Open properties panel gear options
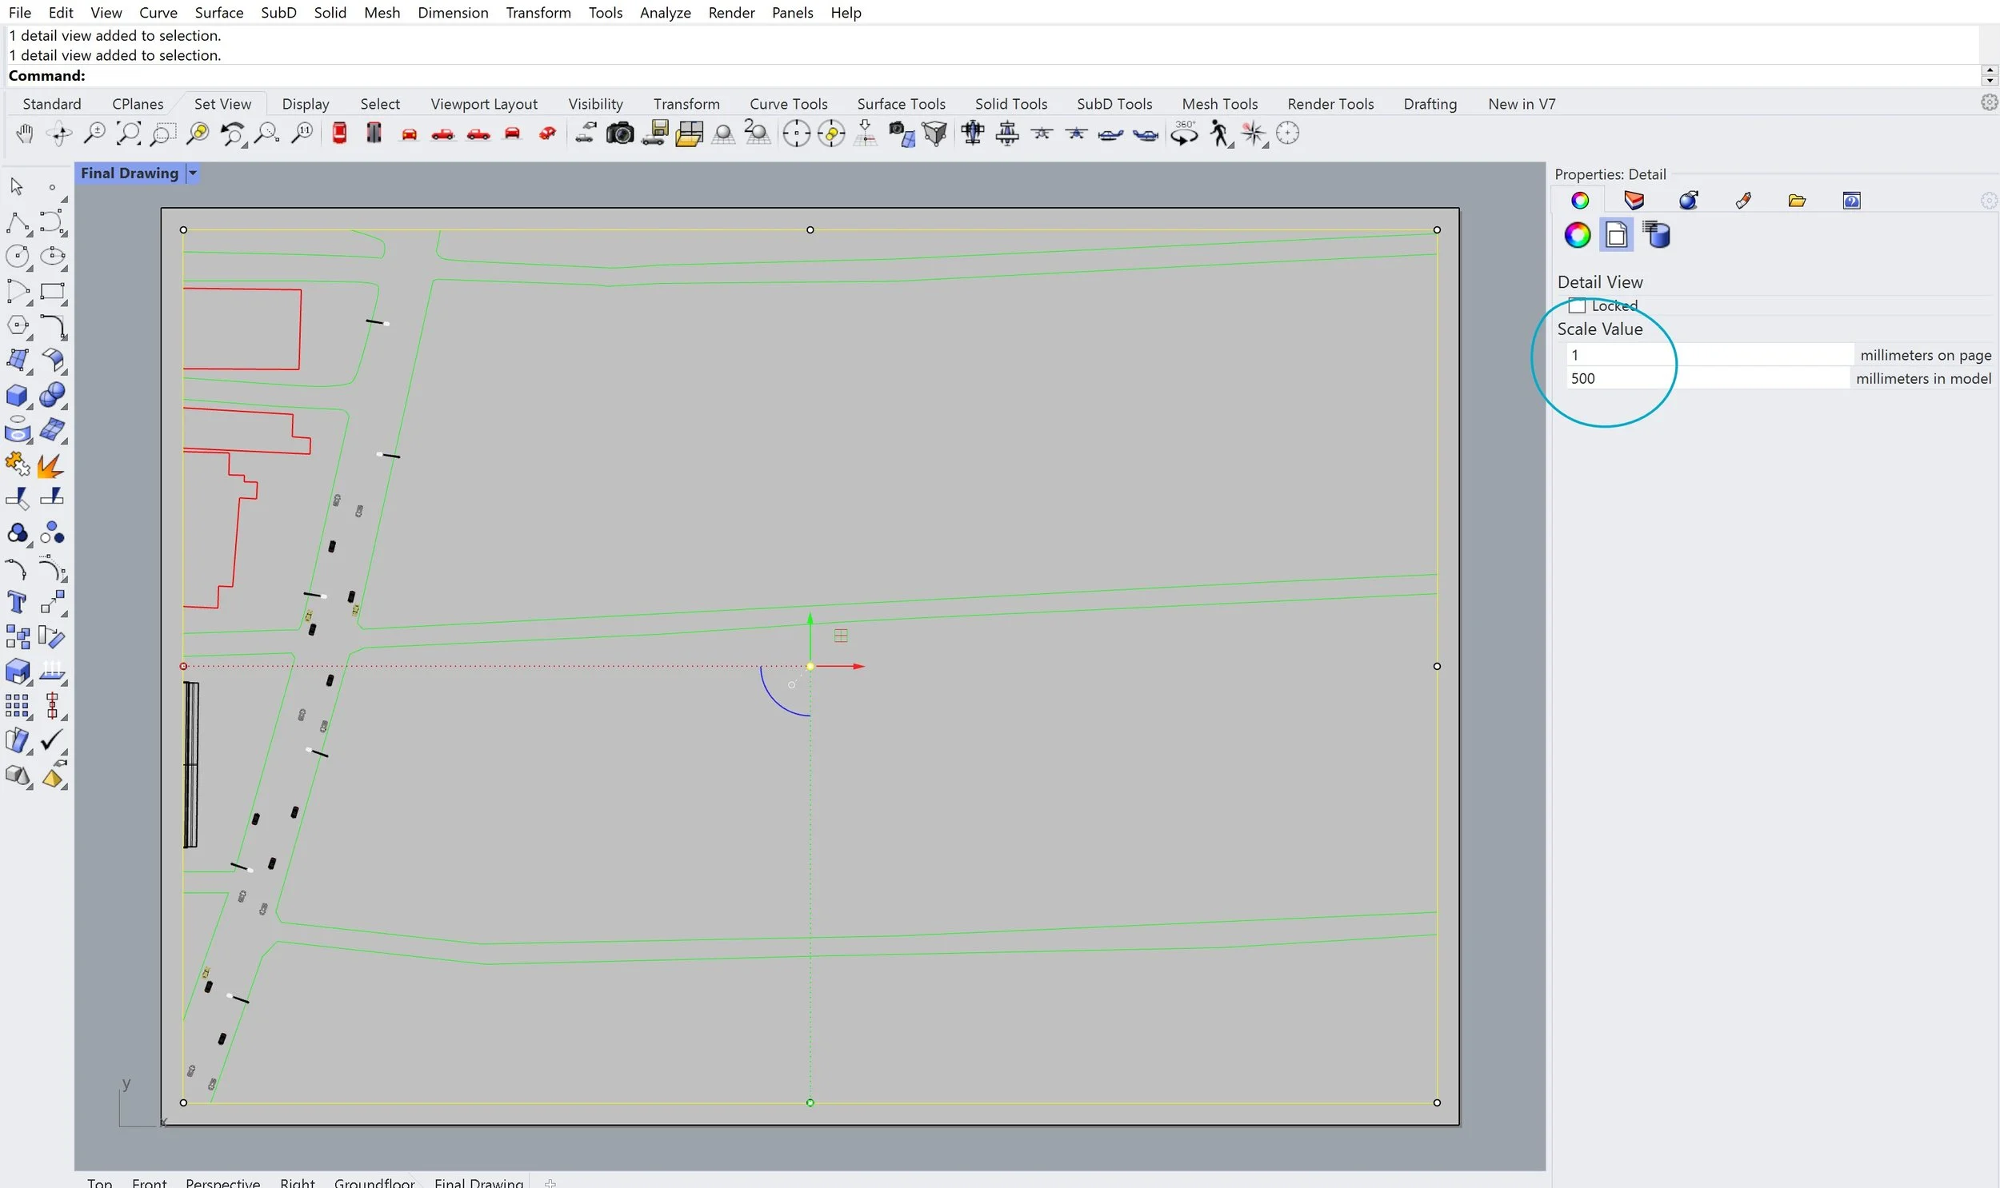This screenshot has height=1188, width=2000. [x=1989, y=200]
